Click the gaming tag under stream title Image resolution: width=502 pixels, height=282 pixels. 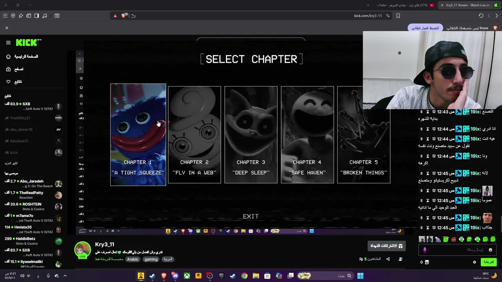pos(151,259)
